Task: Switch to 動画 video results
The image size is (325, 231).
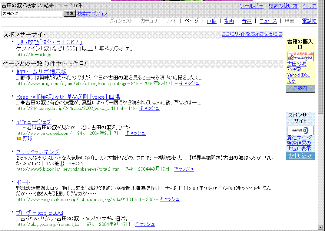Action: 229,21
